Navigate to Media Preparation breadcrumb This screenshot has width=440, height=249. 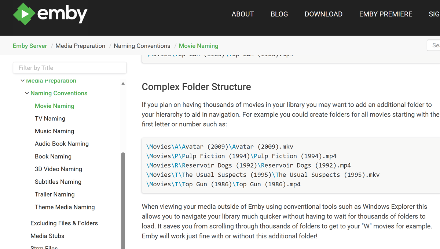tap(80, 46)
